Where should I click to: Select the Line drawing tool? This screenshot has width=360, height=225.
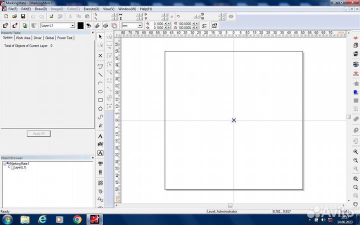click(100, 74)
